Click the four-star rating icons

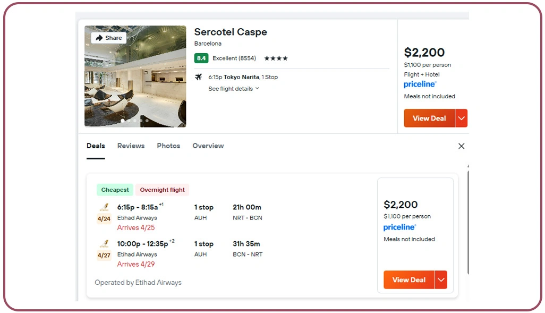click(276, 58)
